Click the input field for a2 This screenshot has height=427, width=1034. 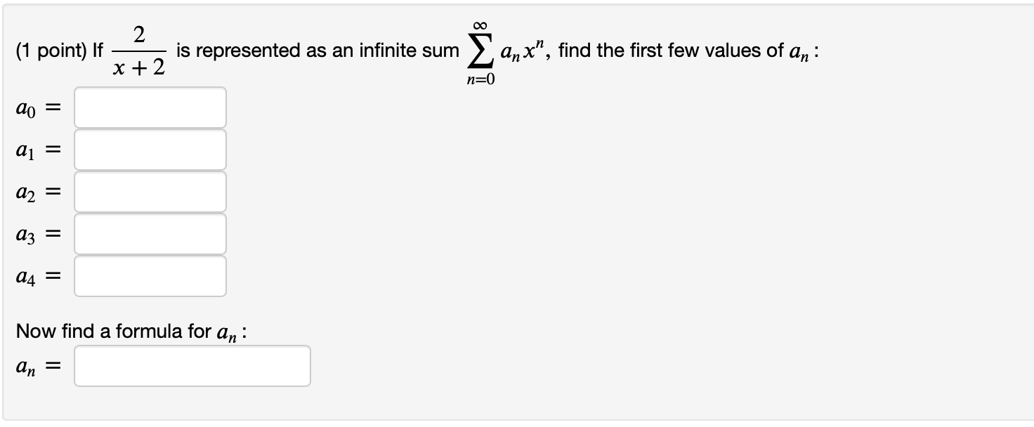pyautogui.click(x=150, y=191)
